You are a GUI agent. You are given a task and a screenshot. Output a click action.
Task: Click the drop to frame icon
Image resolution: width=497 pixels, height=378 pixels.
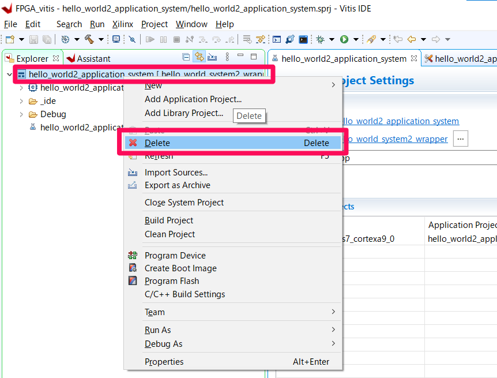click(247, 39)
